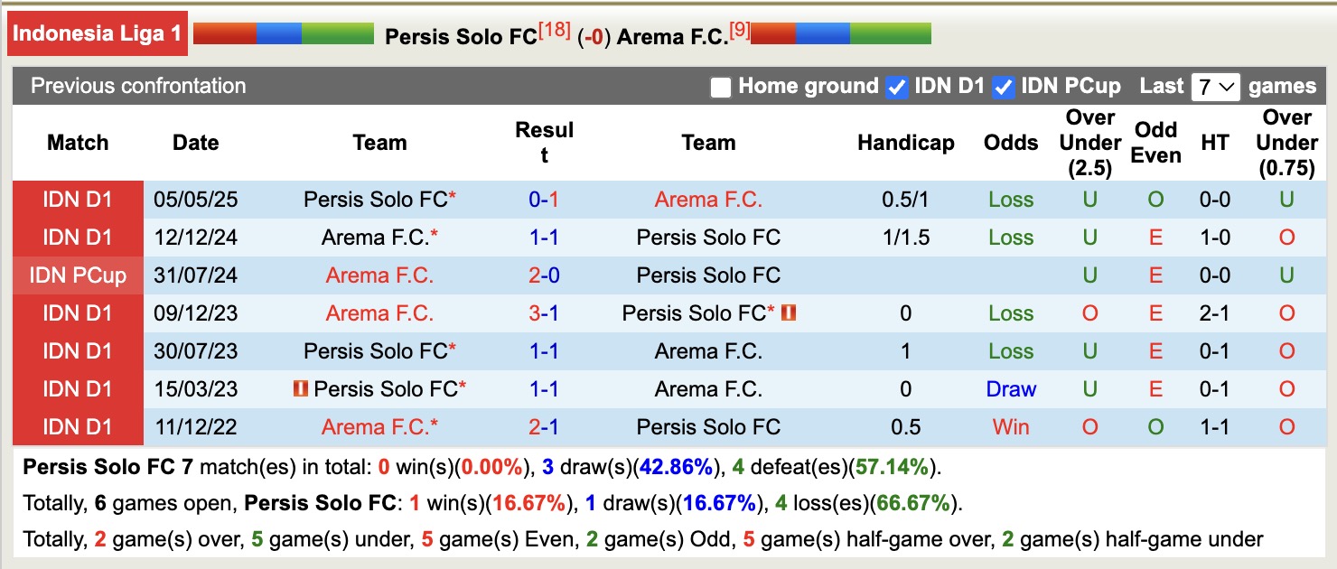Click the IDN D1 badge on the 09/12/23 row
The height and width of the screenshot is (569, 1337).
click(x=78, y=313)
